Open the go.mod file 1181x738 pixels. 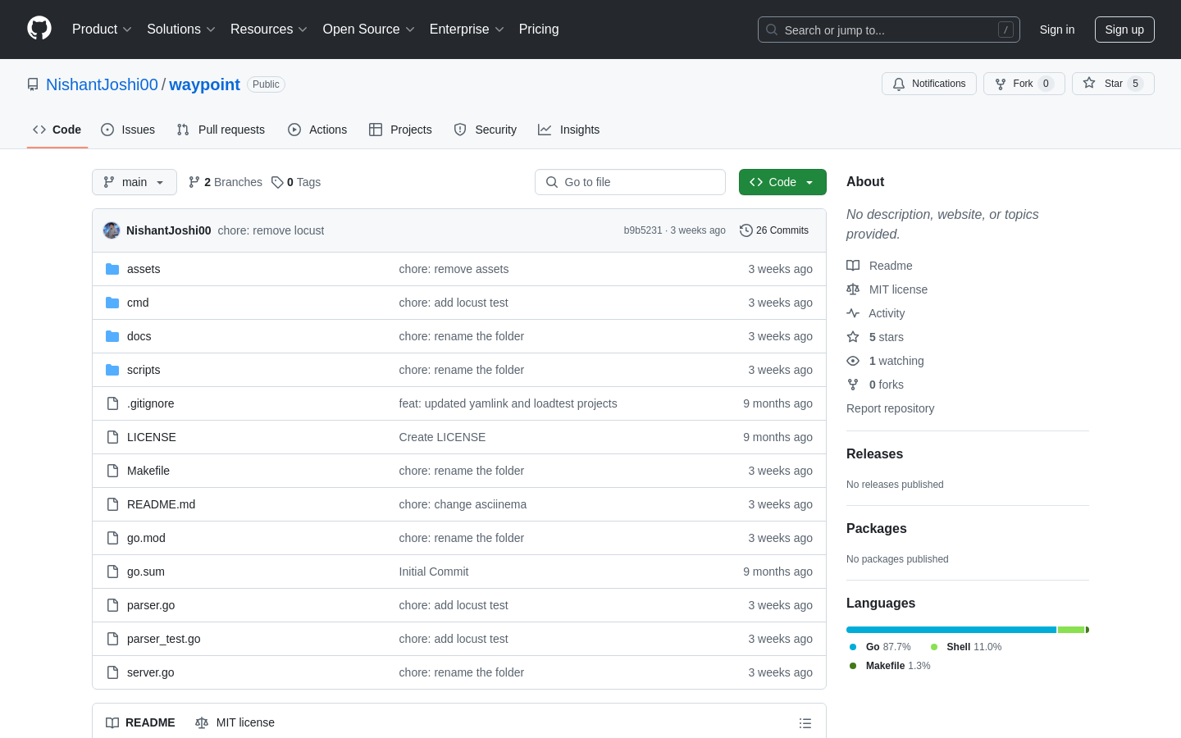[146, 538]
